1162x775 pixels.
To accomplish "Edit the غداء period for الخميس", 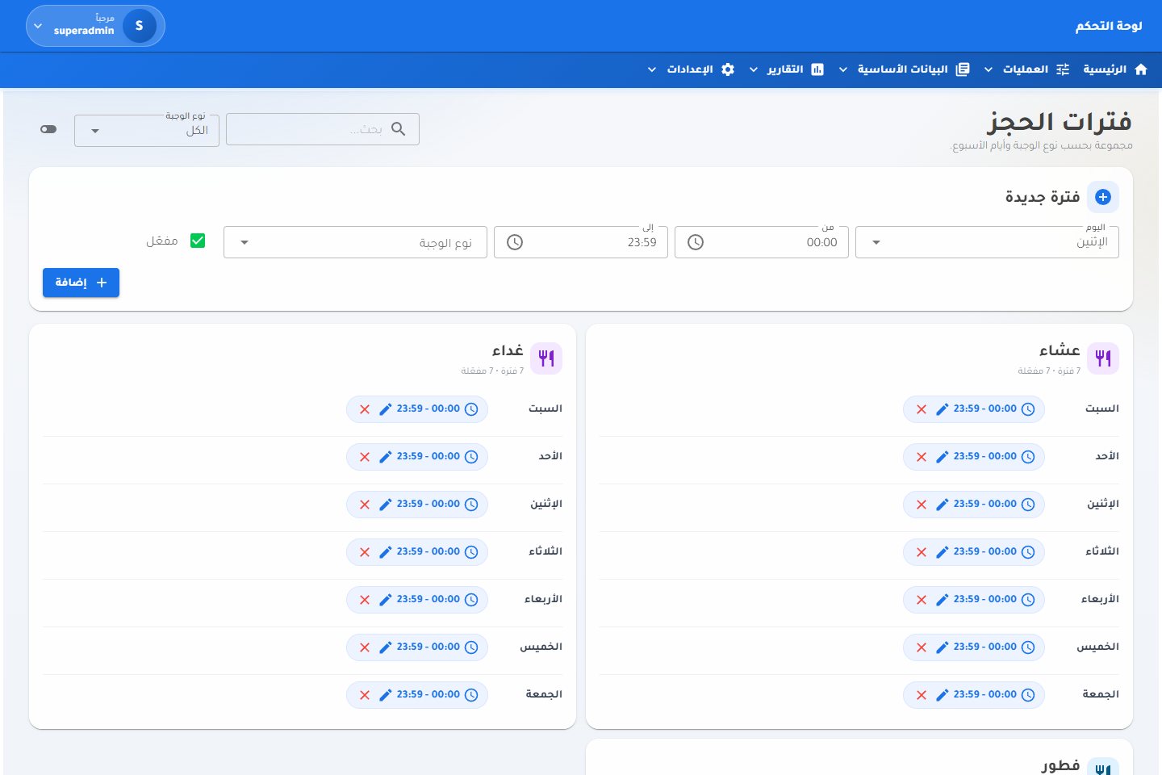I will coord(385,647).
